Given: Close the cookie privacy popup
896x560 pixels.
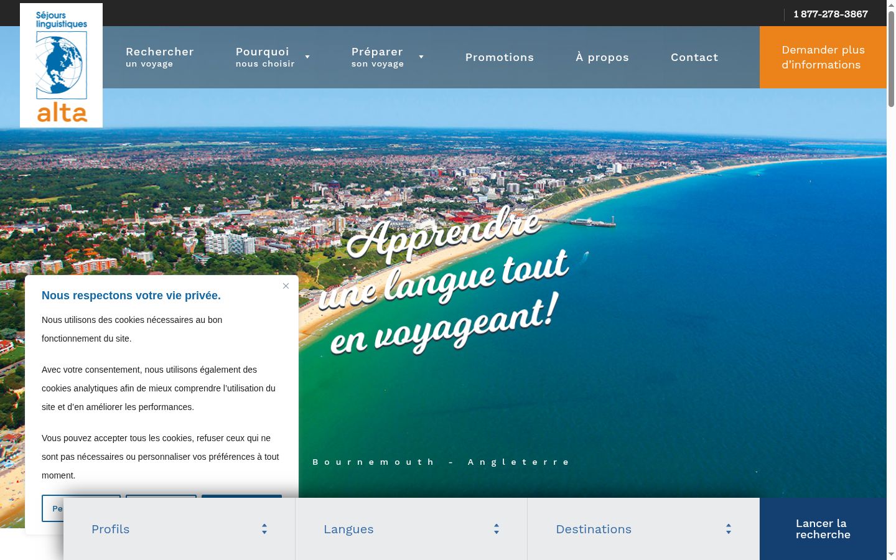Looking at the screenshot, I should click(286, 286).
